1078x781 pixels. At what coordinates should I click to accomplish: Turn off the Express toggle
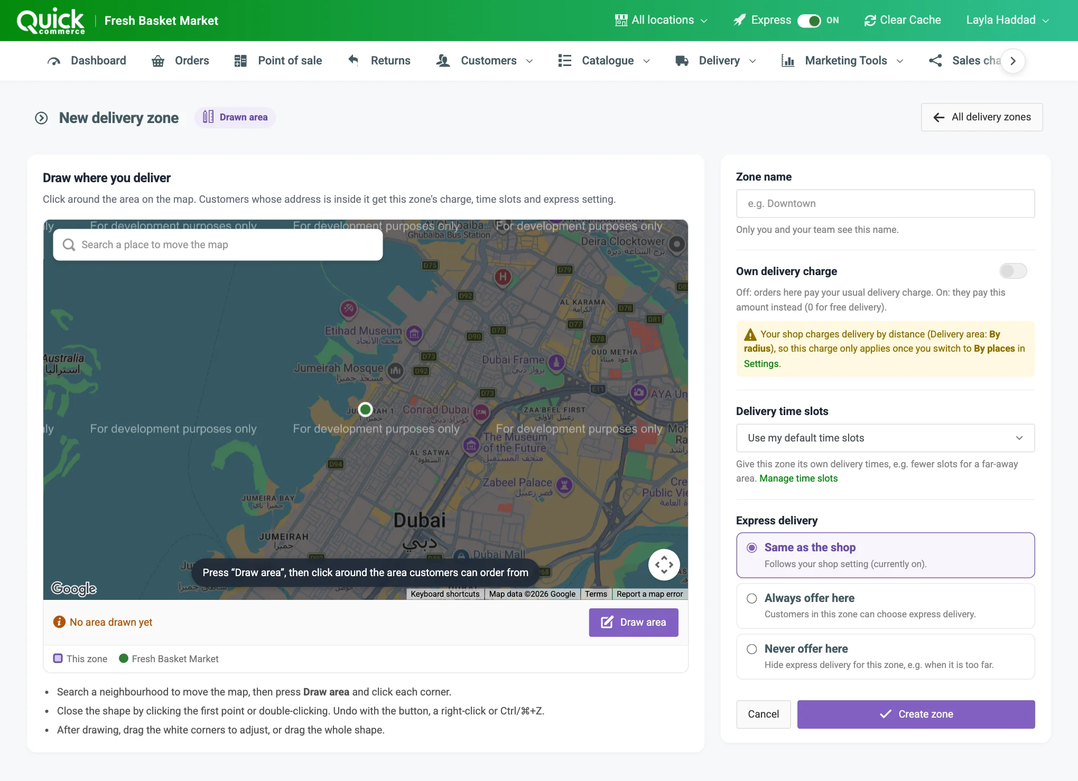coord(809,21)
